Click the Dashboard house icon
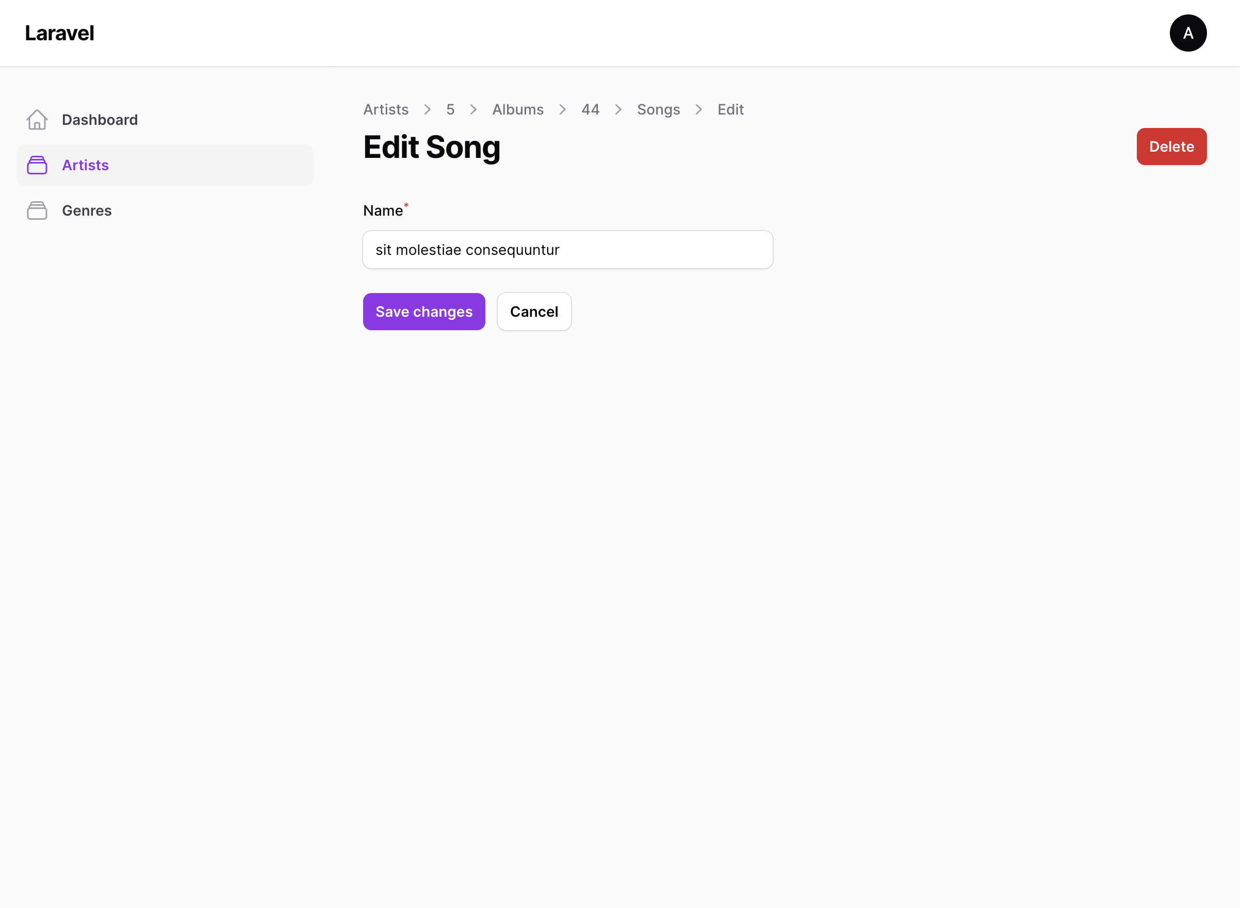The width and height of the screenshot is (1240, 908). point(37,120)
